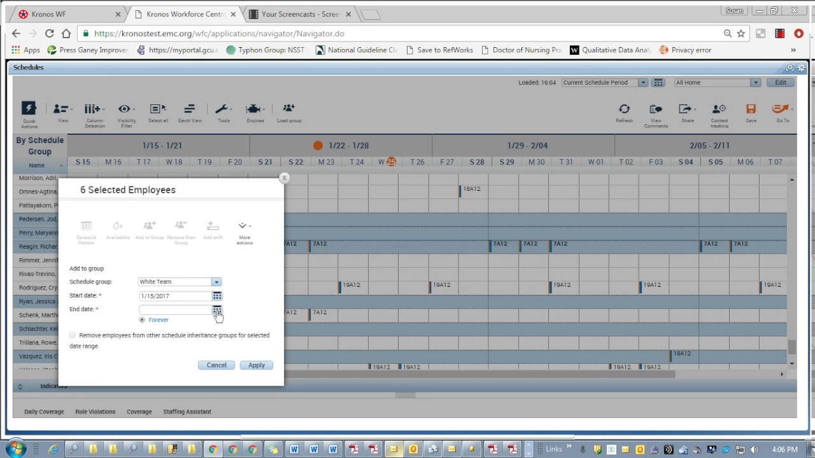Open the Press Ganey bookmark

(x=87, y=50)
